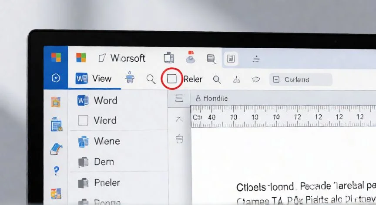Open the document search icon in title bar
The image size is (376, 205).
pyautogui.click(x=211, y=59)
